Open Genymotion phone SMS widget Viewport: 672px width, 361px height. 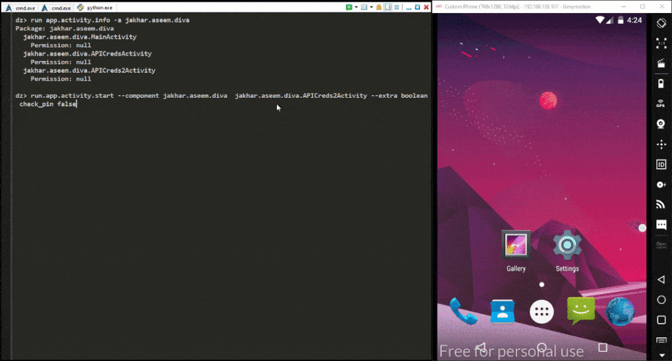pos(661,224)
